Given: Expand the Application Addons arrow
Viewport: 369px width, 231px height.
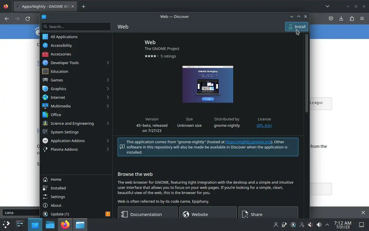Looking at the screenshot, I should pos(108,141).
